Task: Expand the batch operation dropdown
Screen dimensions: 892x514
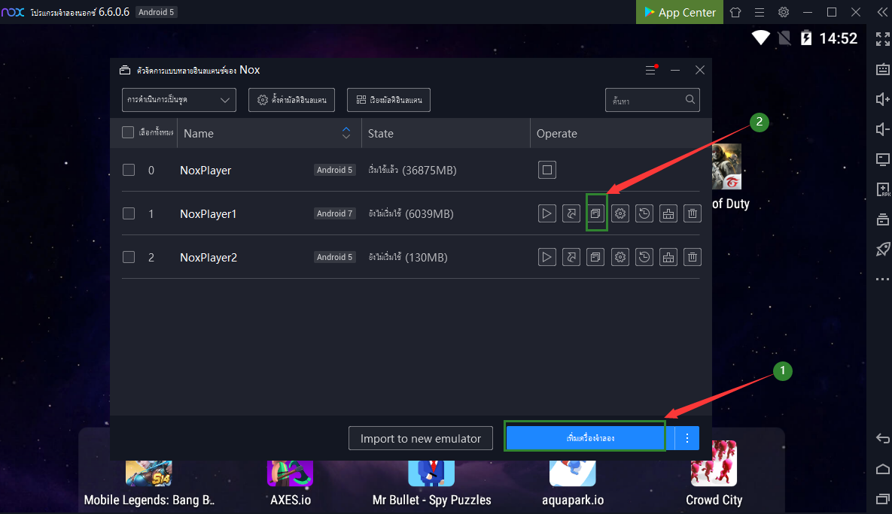Action: click(179, 100)
